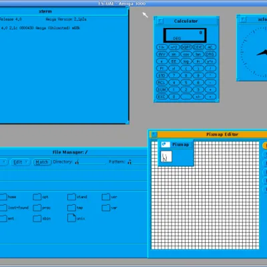Click the Match button in File Manager
The image size is (267, 267).
click(x=42, y=162)
